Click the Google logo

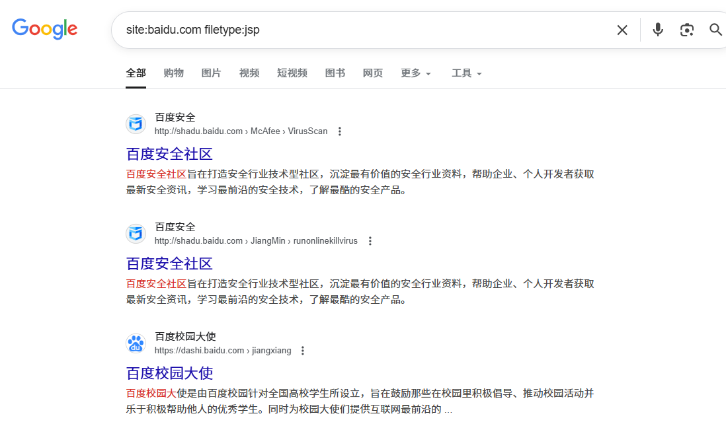point(44,29)
